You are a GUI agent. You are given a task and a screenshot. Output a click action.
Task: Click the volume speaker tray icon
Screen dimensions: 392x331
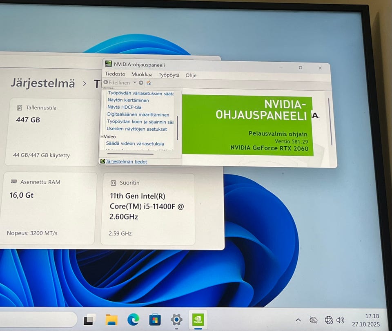340,320
